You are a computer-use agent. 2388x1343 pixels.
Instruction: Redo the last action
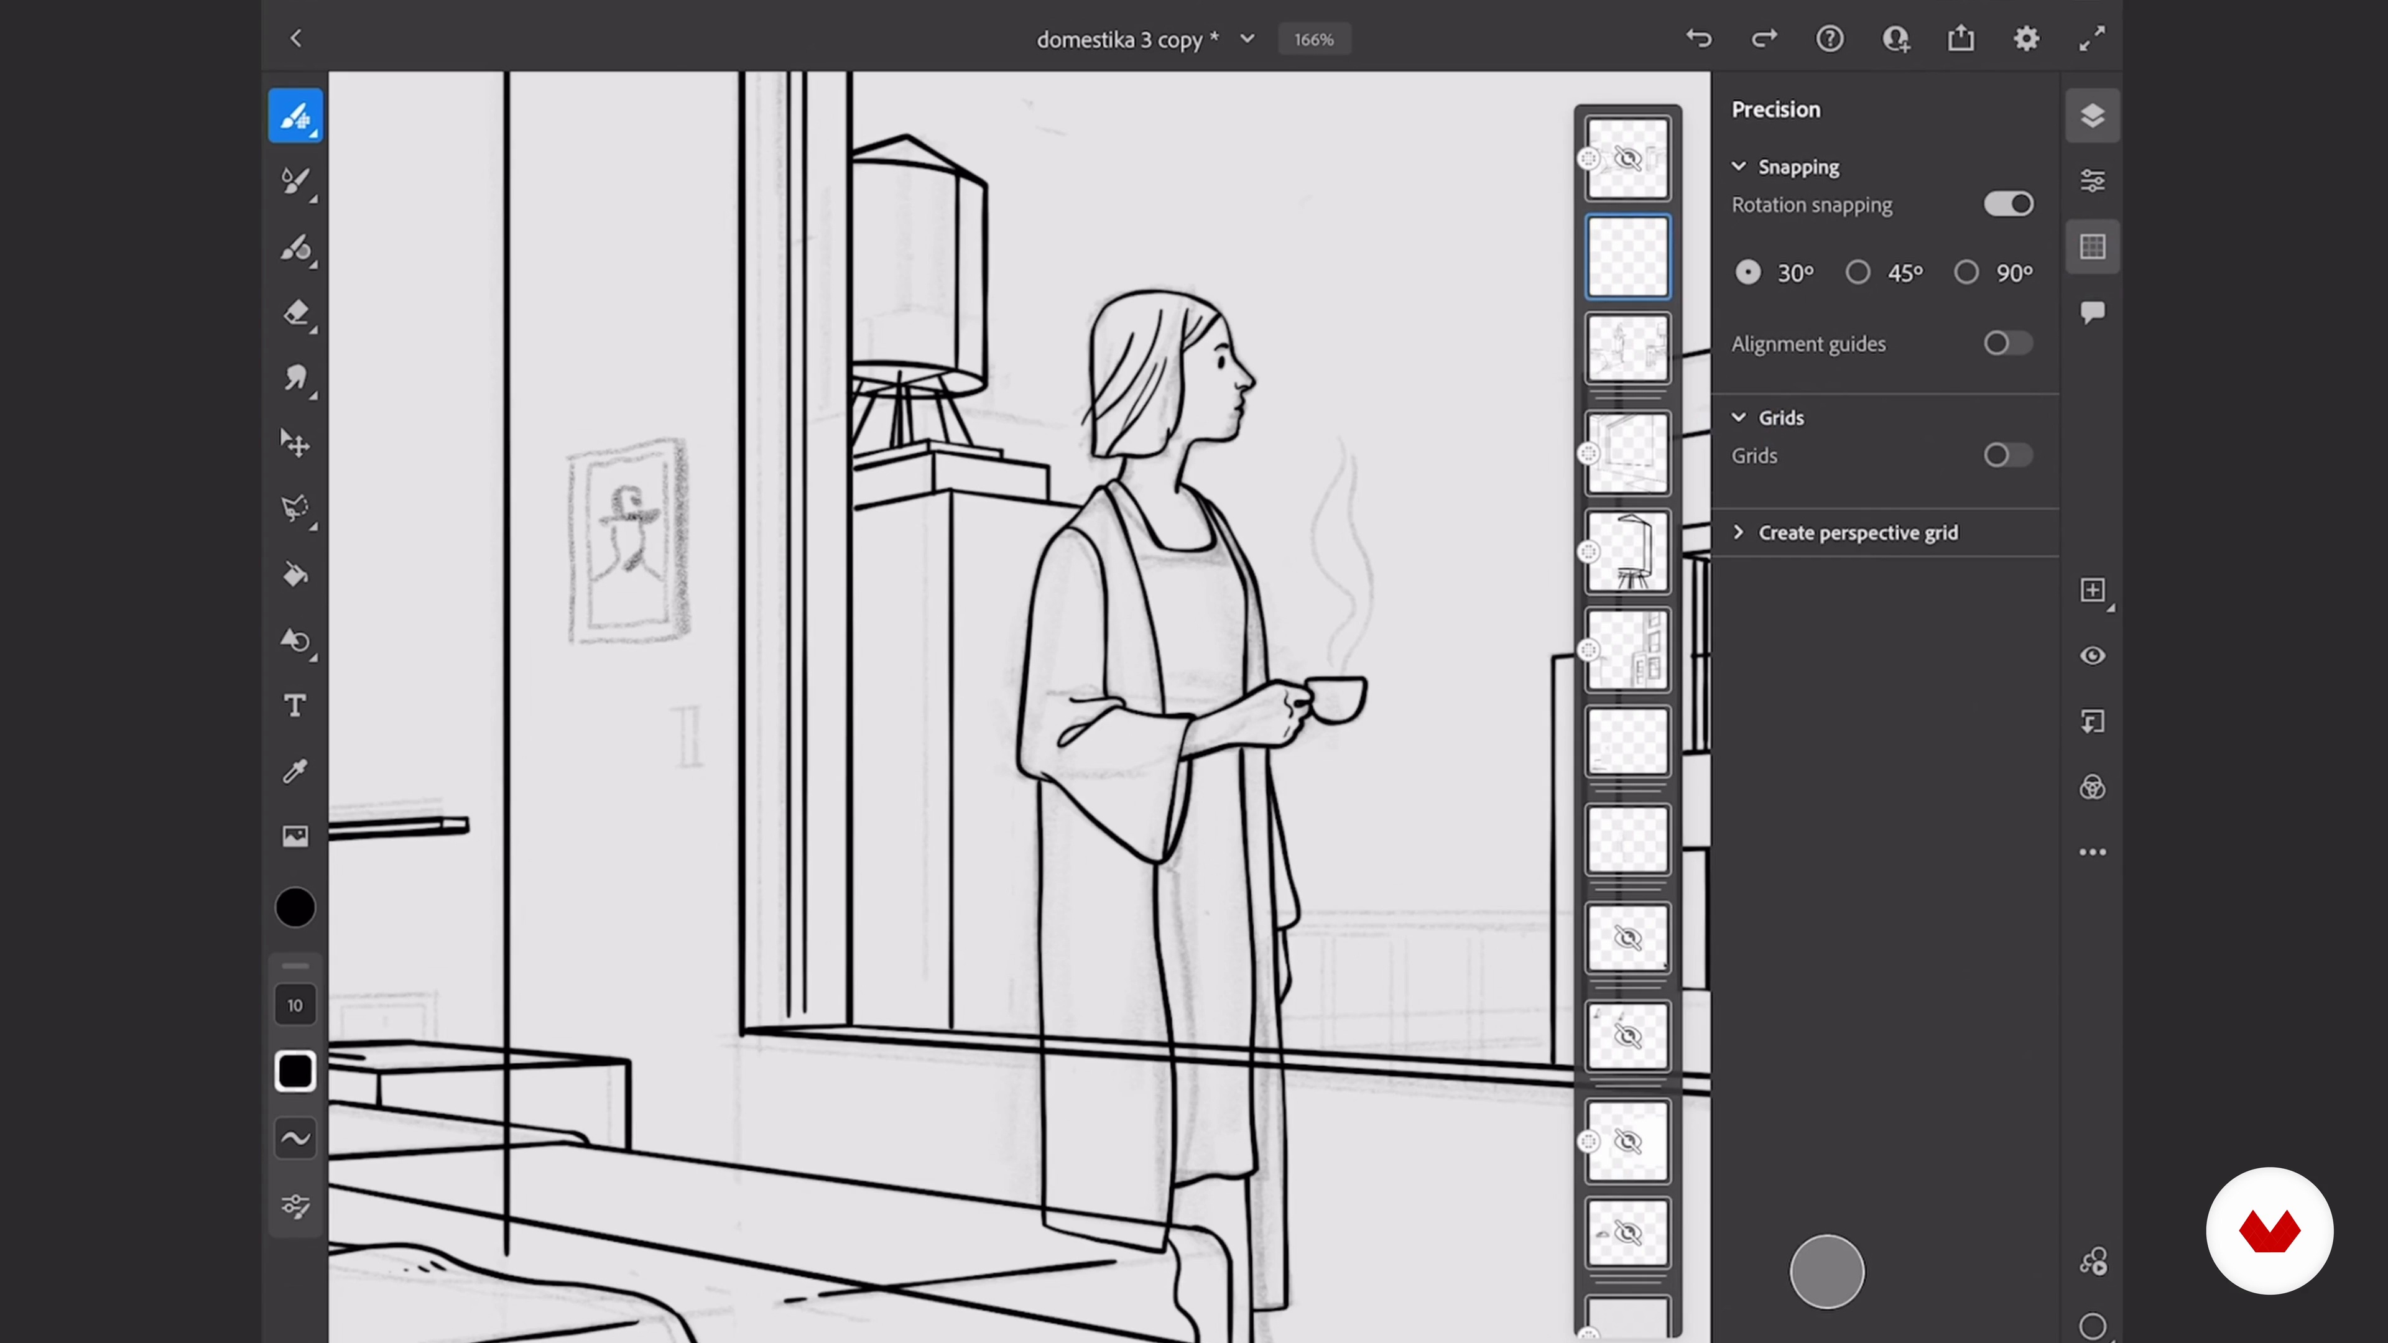(1764, 38)
